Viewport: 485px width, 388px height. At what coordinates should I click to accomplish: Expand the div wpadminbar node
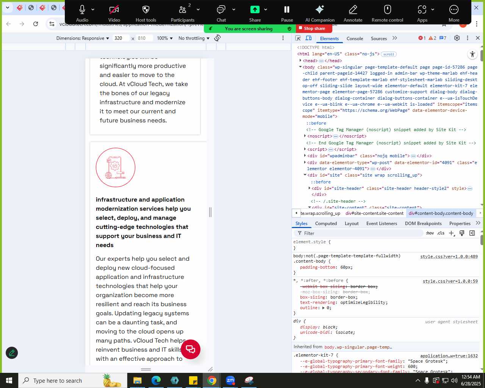[x=305, y=156]
